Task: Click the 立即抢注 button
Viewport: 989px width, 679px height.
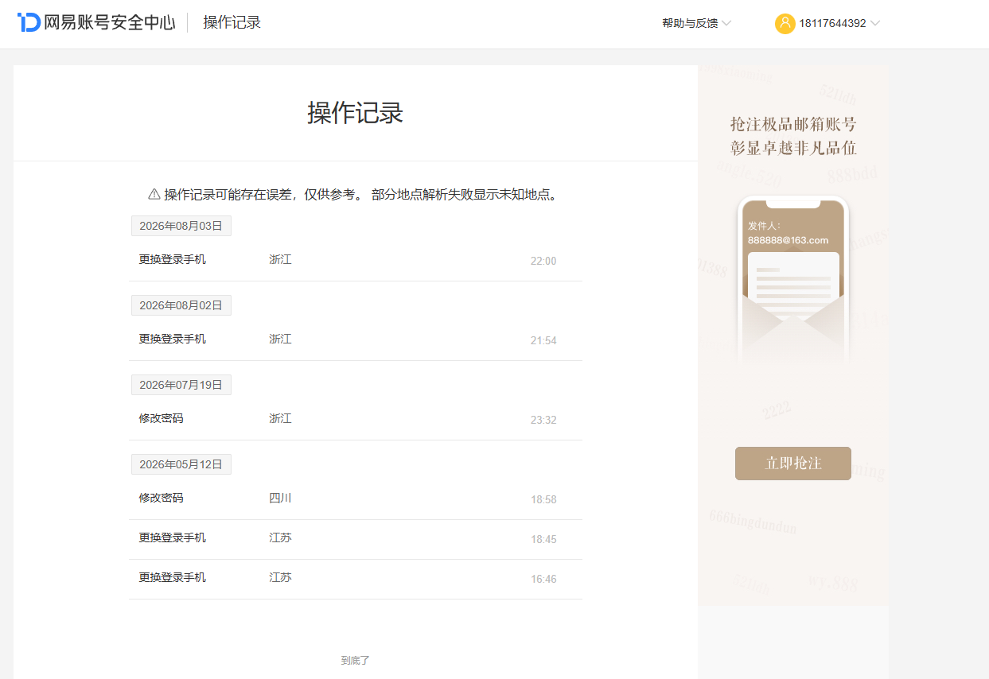Action: (x=793, y=464)
